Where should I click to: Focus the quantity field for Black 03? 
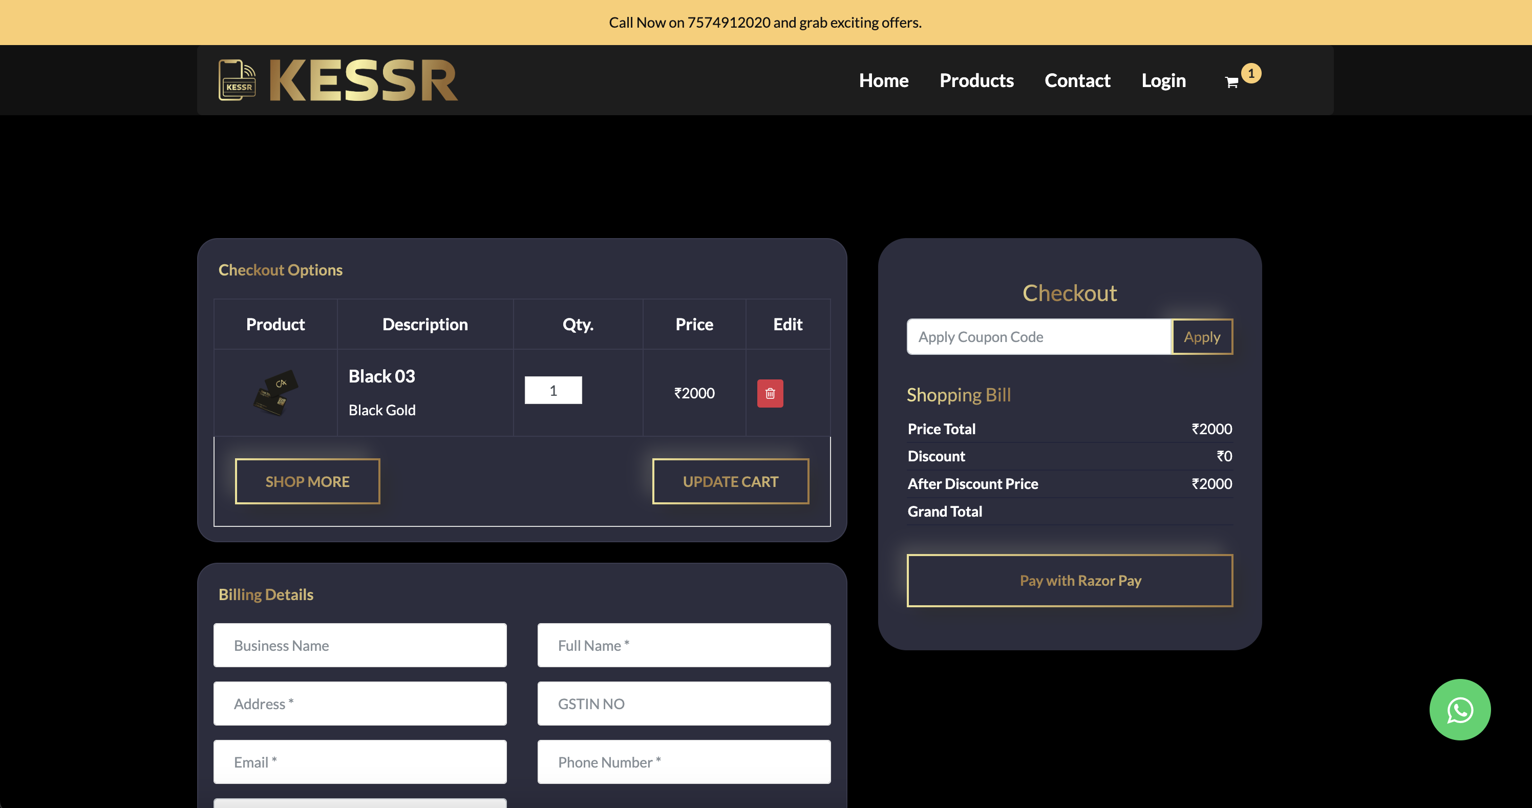pyautogui.click(x=553, y=390)
